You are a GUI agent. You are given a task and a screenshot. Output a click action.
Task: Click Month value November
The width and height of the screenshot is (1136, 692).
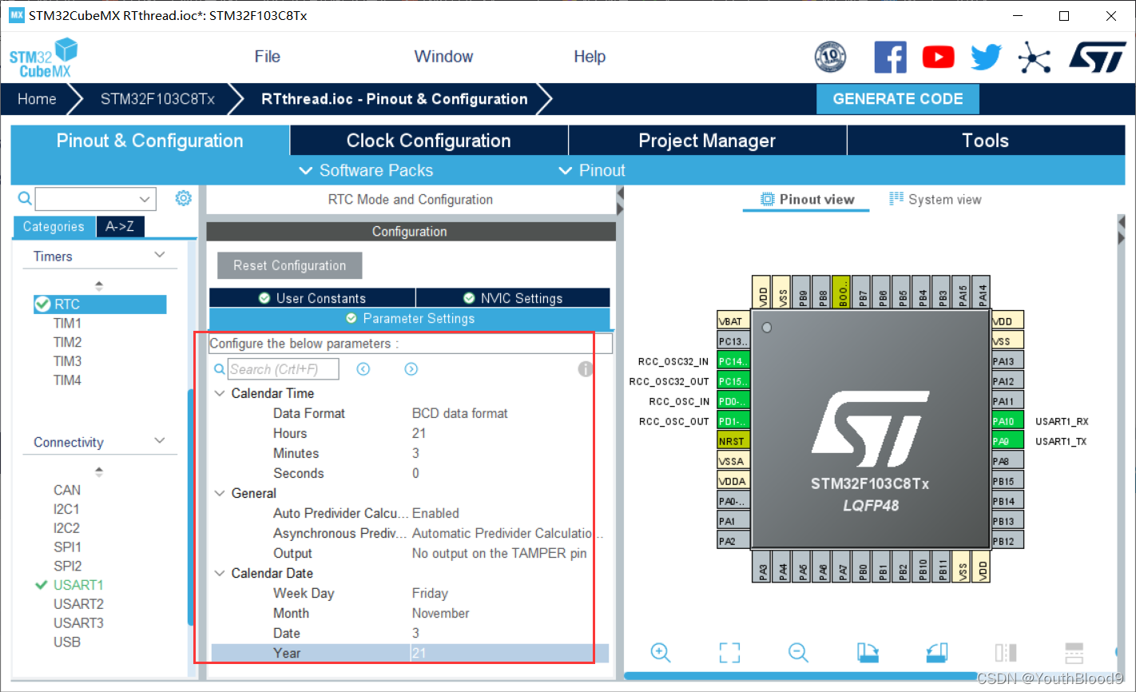tap(441, 613)
